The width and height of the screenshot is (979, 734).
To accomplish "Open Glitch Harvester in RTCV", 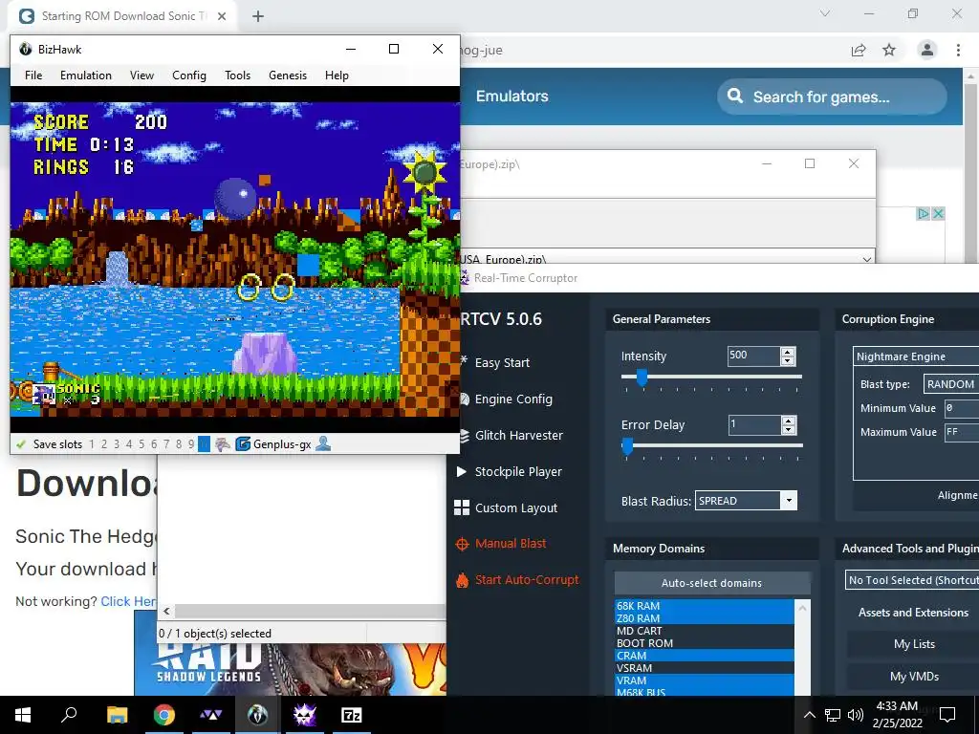I will coord(519,435).
